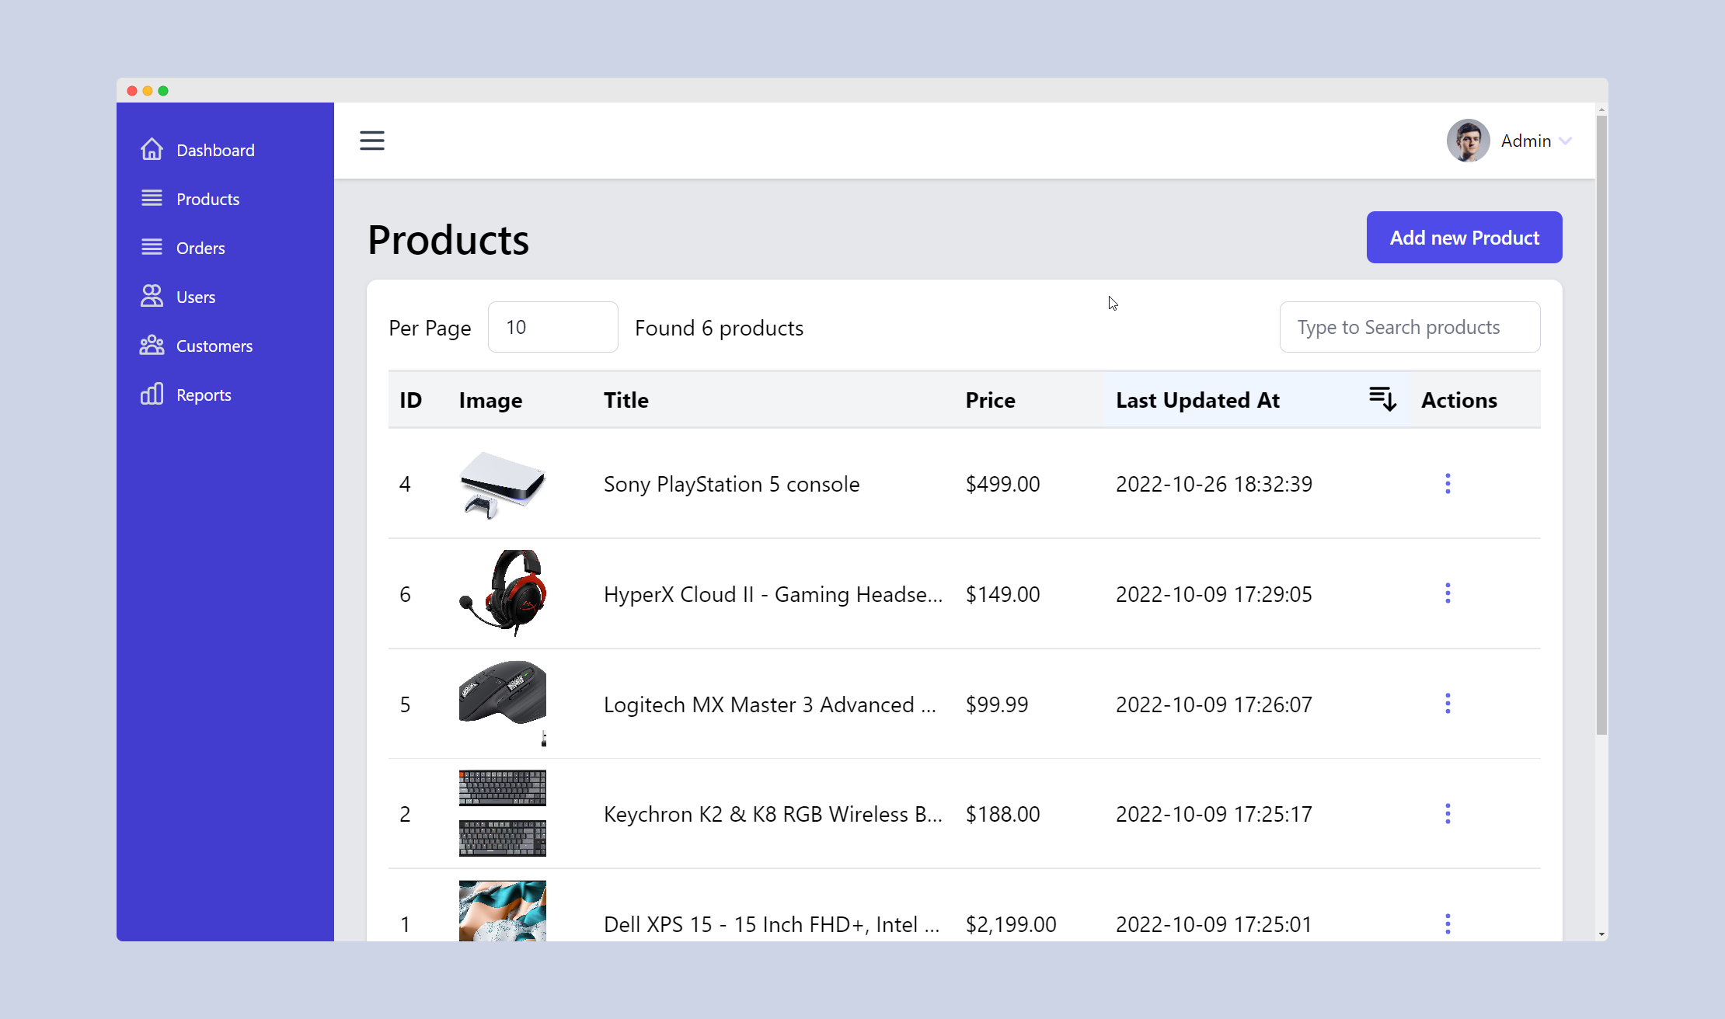Focus the Type to Search products field
Screen dimensions: 1725x1019
pos(1410,327)
